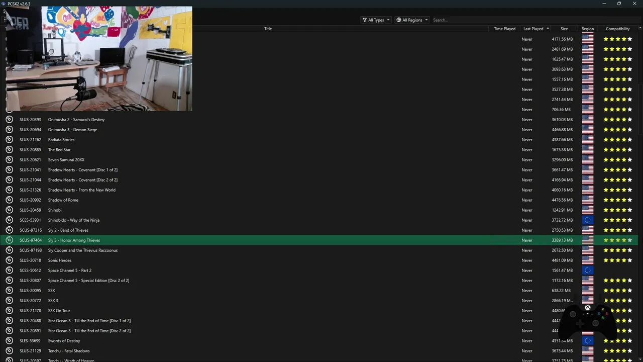Click serial SLUS-21262
The image size is (643, 362).
pyautogui.click(x=30, y=140)
